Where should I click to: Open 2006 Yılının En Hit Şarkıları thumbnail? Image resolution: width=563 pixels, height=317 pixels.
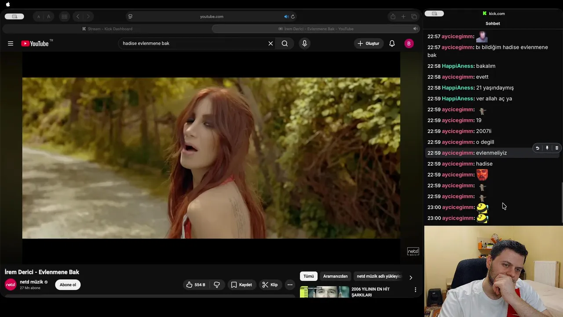325,292
